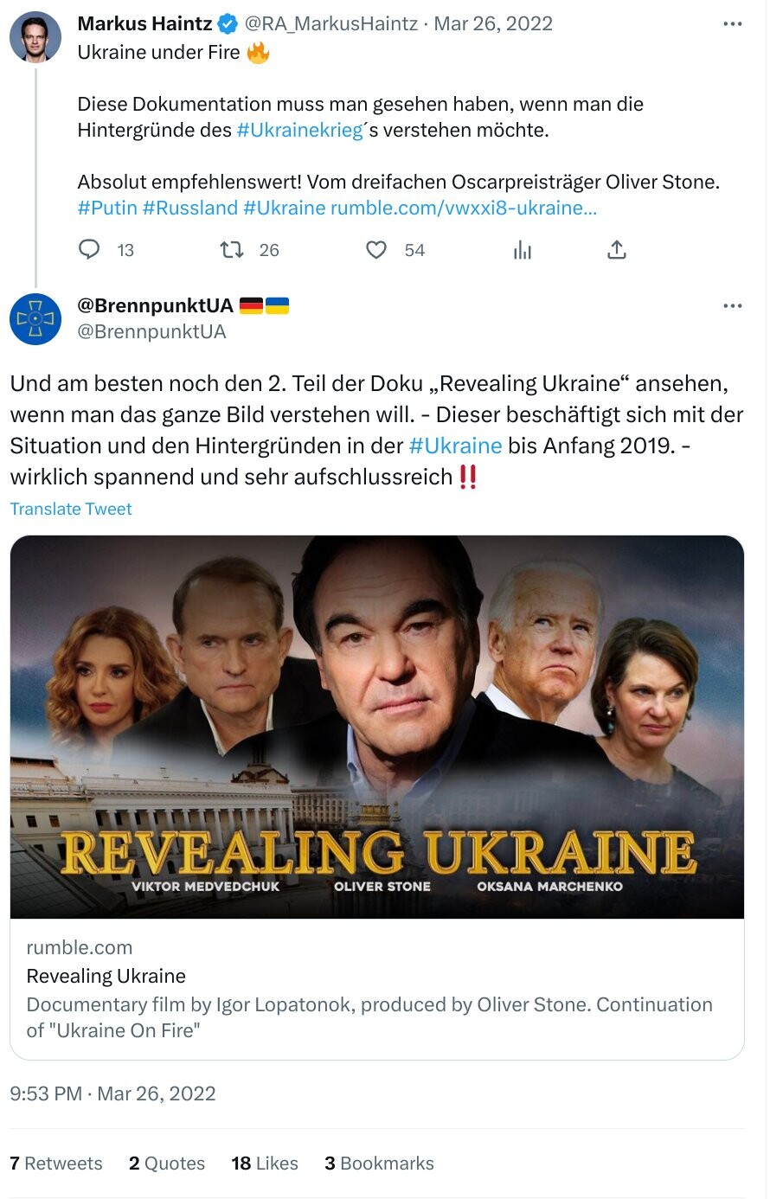Open the #Ukraine hashtag in the reply
The height and width of the screenshot is (1199, 770).
pyautogui.click(x=457, y=446)
